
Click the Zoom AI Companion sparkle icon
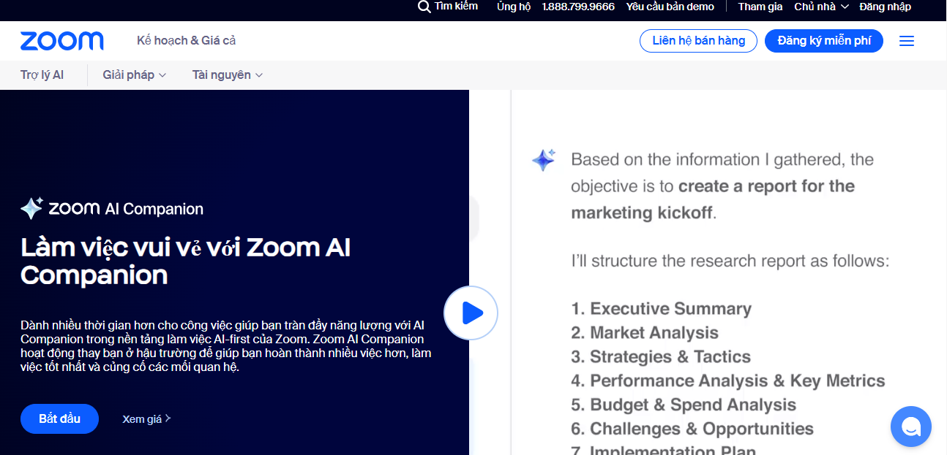(x=32, y=209)
